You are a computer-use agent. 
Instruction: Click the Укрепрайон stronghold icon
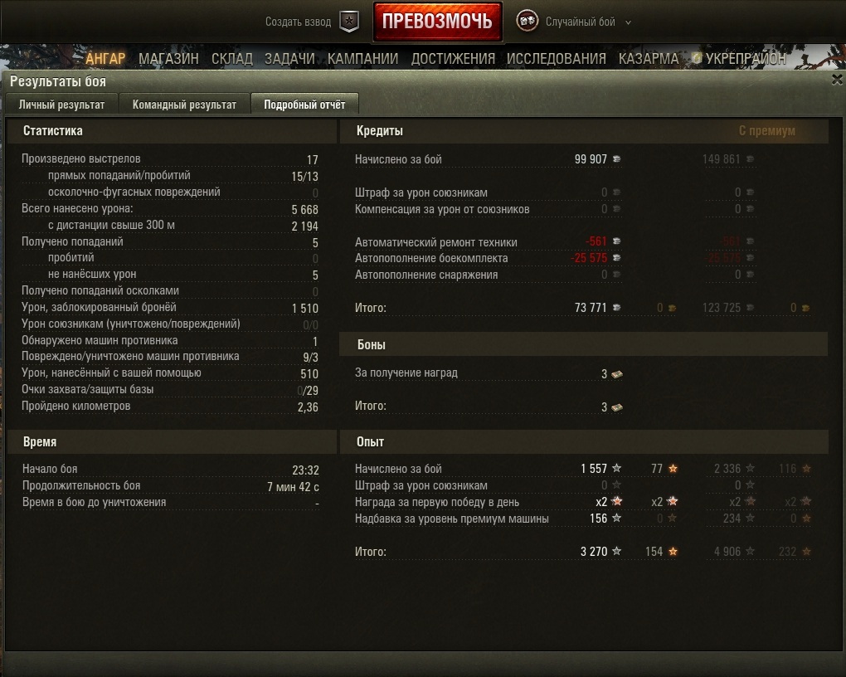click(x=697, y=58)
